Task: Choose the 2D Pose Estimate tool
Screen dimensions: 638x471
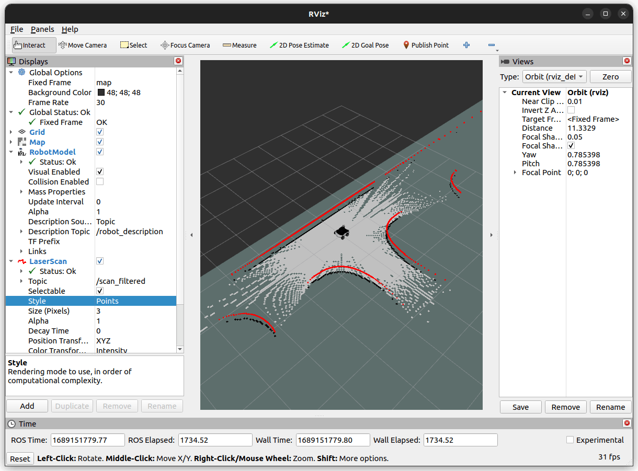Action: click(x=299, y=45)
